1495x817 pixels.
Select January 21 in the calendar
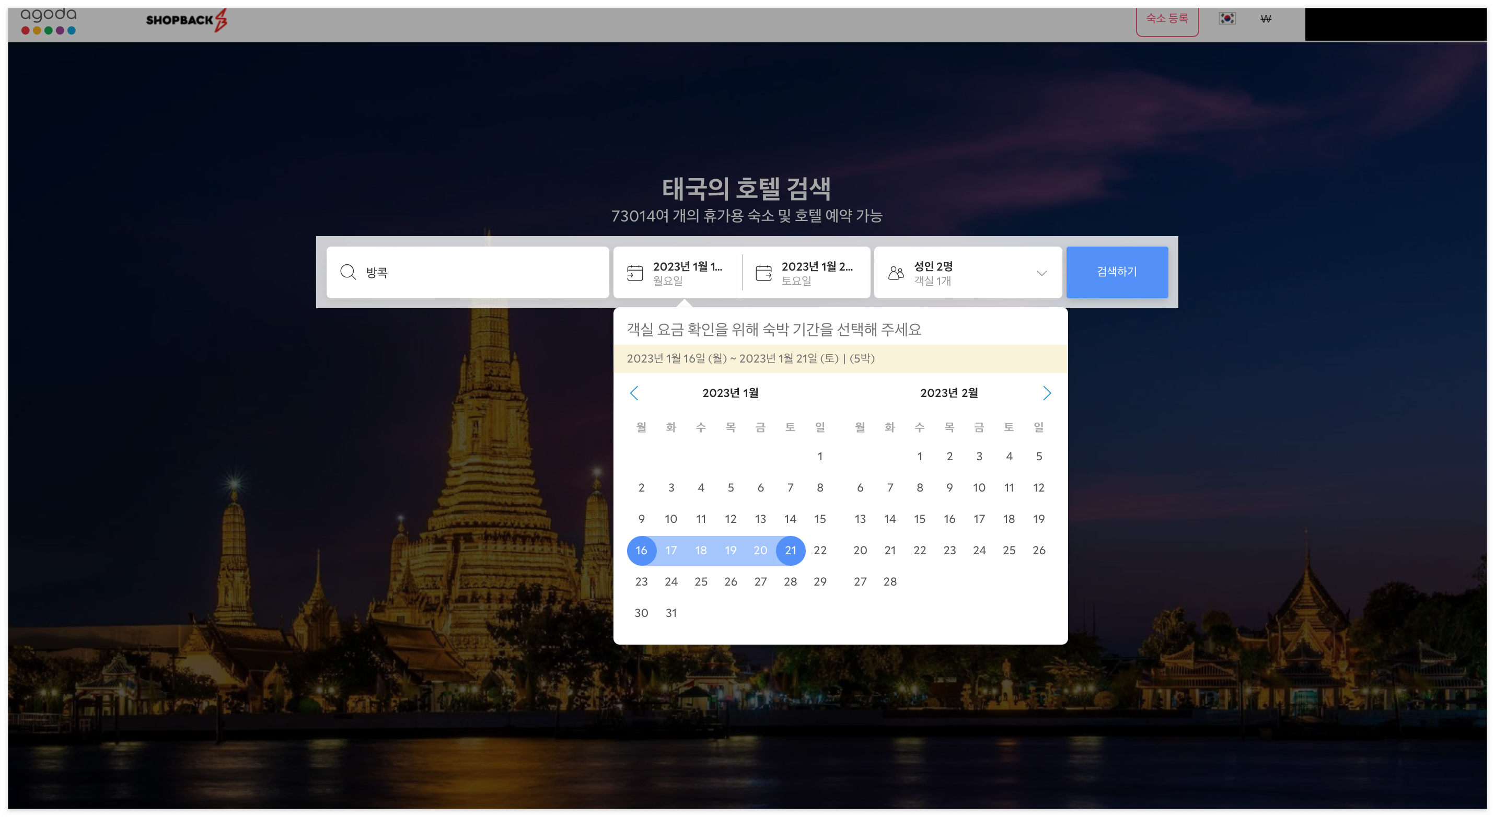pyautogui.click(x=790, y=550)
